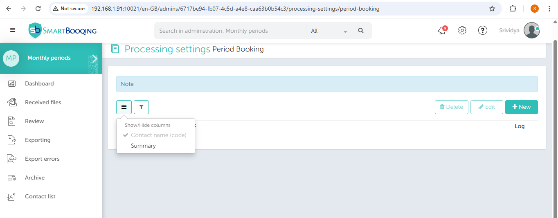The width and height of the screenshot is (558, 218).
Task: Click the Delete button
Action: pos(451,107)
